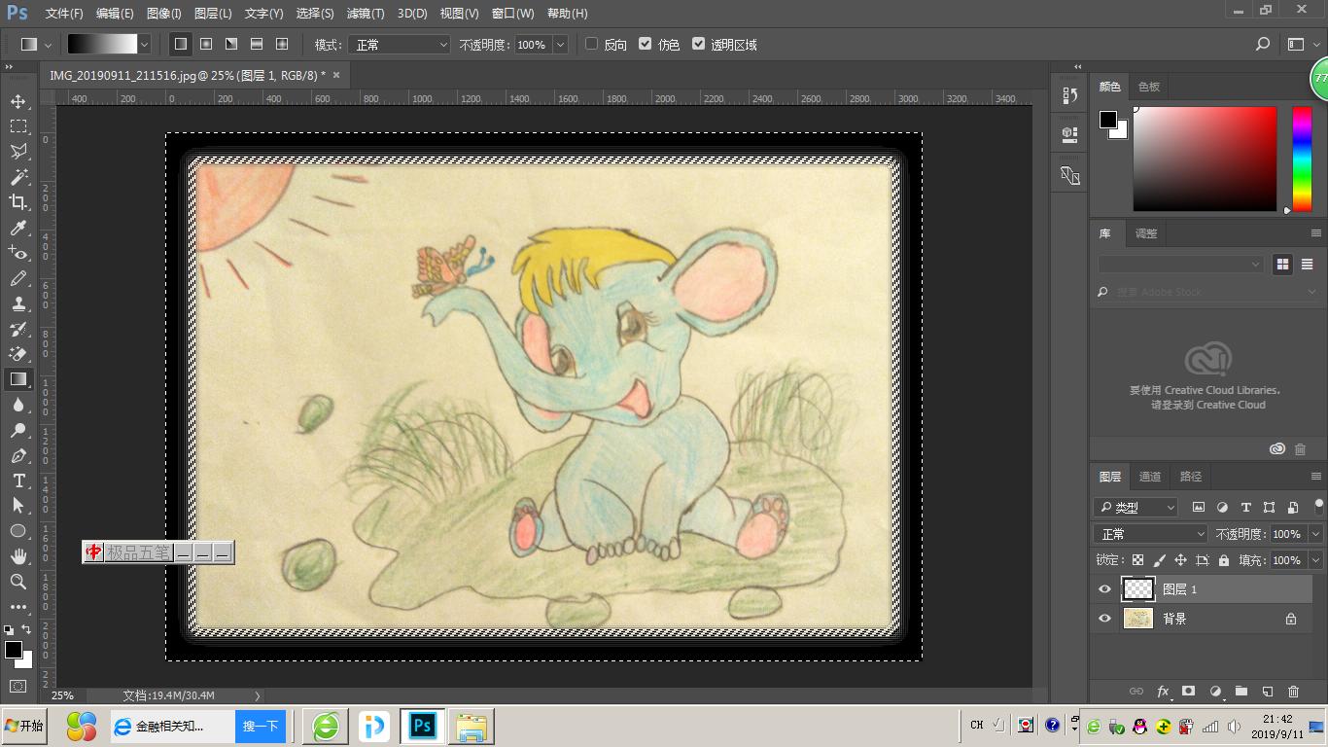Open the 滤镜(T) menu
This screenshot has width=1328, height=747.
click(x=366, y=14)
